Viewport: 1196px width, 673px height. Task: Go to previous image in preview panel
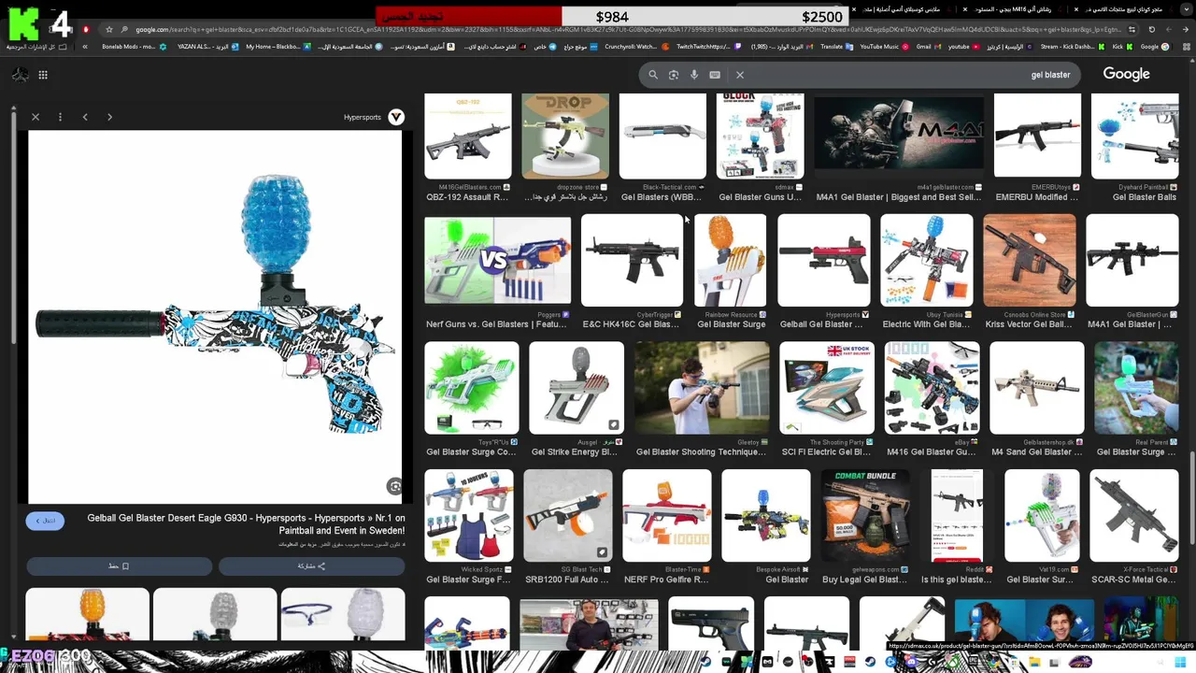(x=85, y=117)
